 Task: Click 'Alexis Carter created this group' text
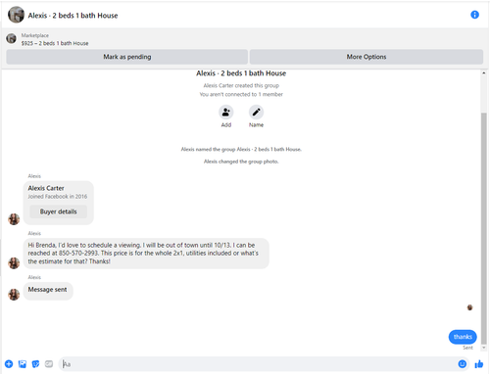[241, 85]
